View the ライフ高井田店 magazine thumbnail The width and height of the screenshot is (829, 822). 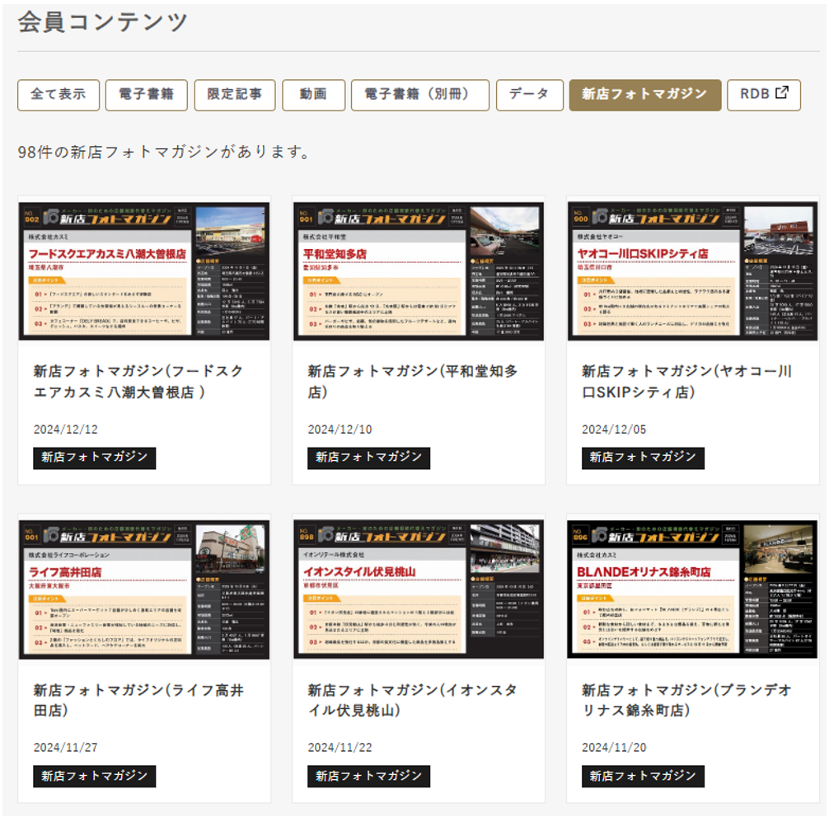tap(144, 589)
